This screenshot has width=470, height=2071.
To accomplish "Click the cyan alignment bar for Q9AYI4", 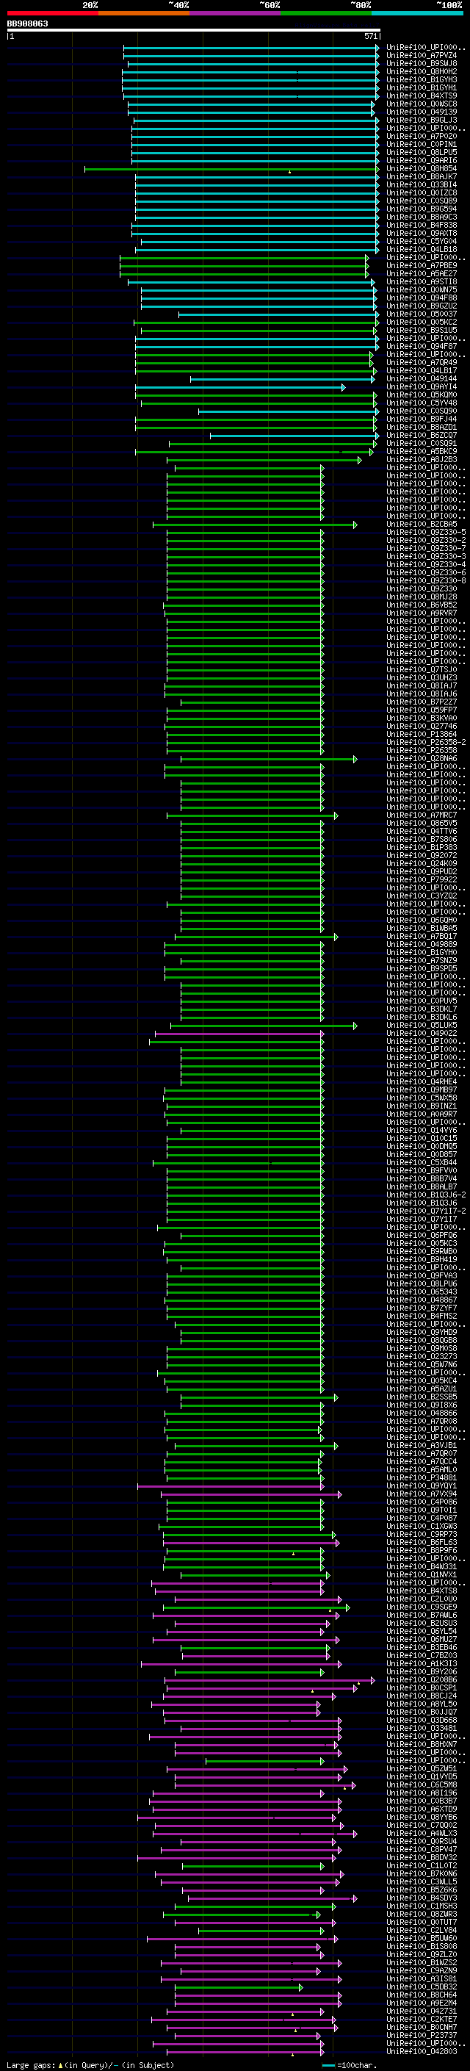I will 240,387.
